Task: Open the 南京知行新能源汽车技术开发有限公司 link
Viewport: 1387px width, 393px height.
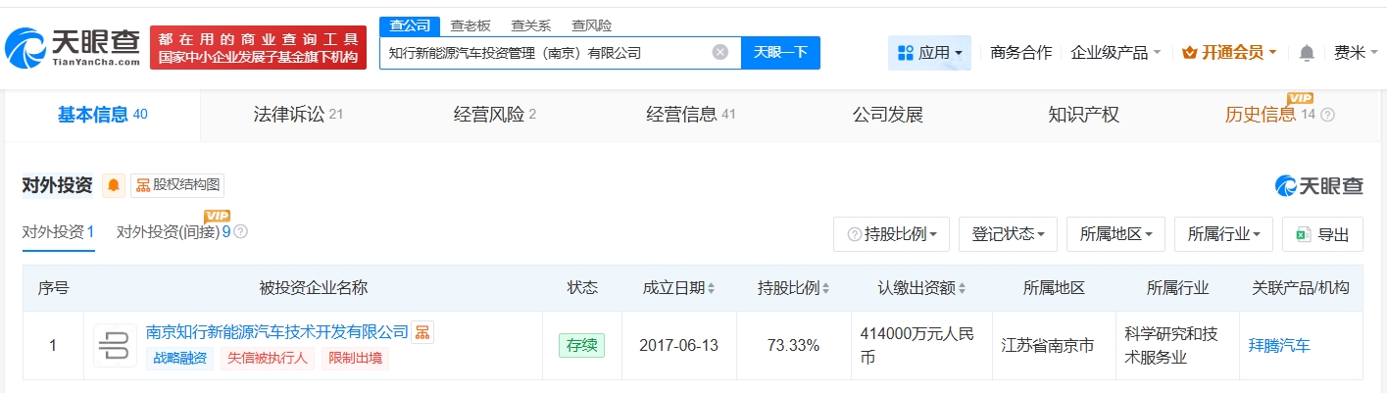Action: click(276, 332)
